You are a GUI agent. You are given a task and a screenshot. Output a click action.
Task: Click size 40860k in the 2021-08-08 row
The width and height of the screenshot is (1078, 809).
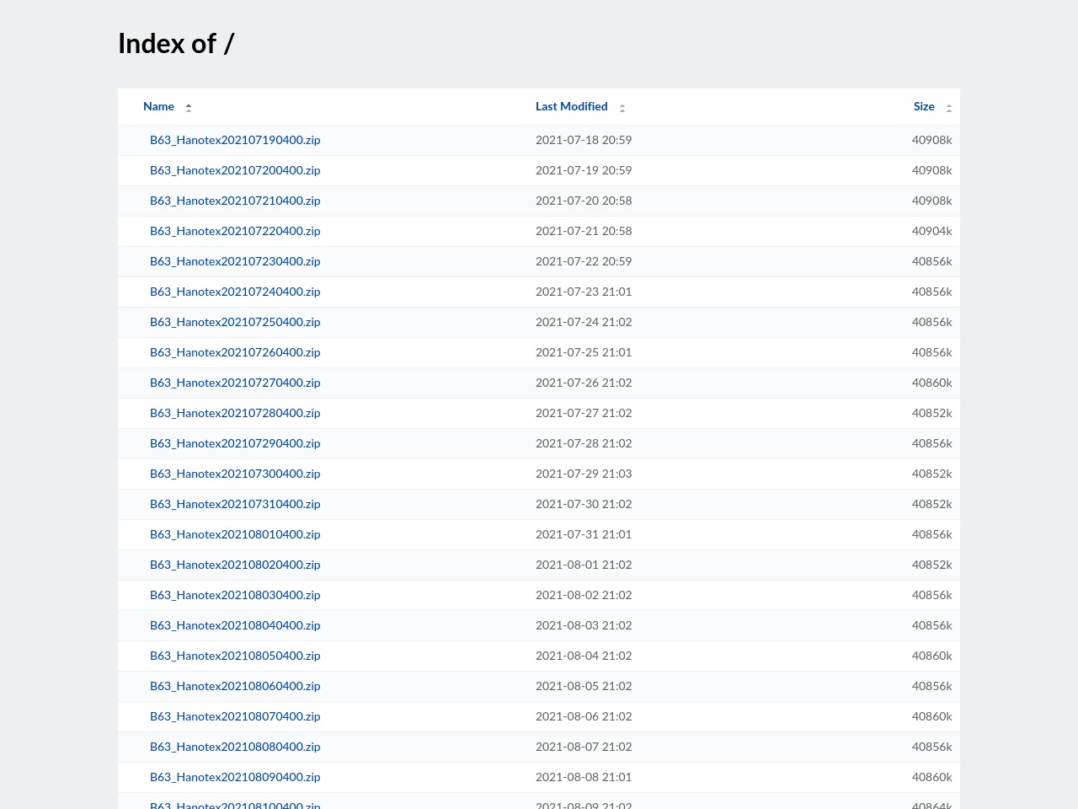pyautogui.click(x=931, y=777)
